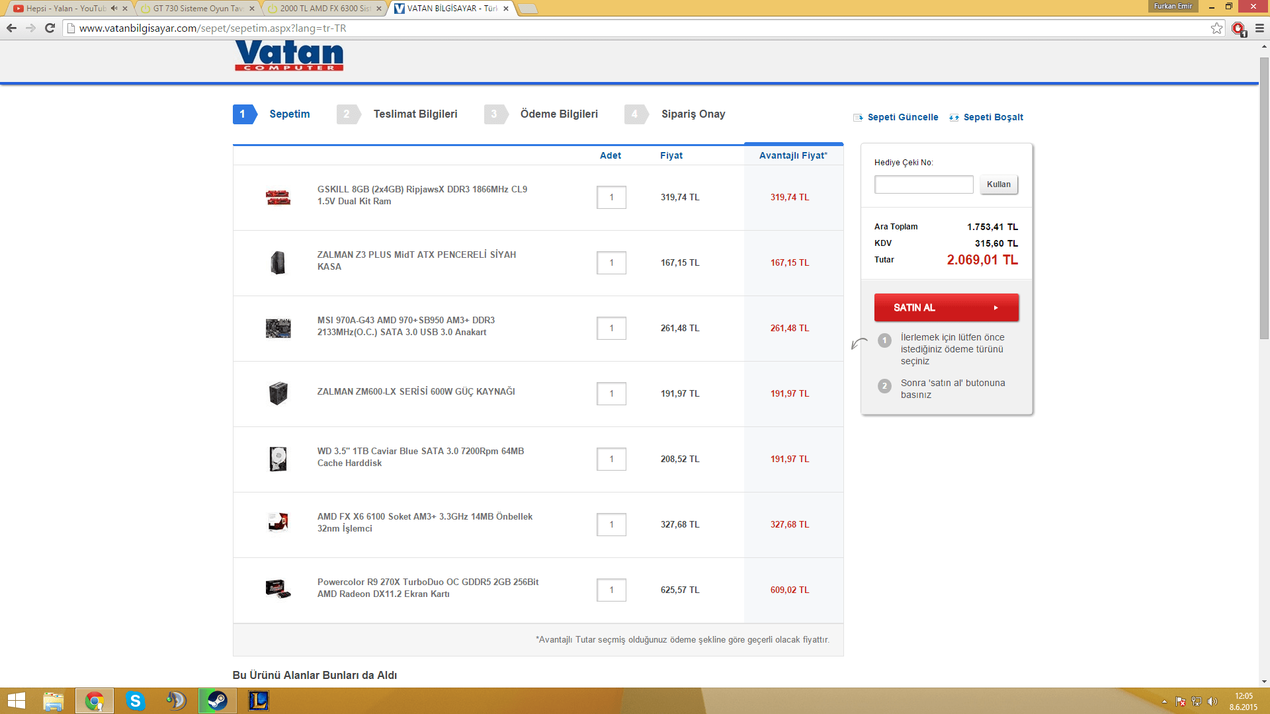Open Steam from the taskbar
Screen dimensions: 1270x714
217,701
